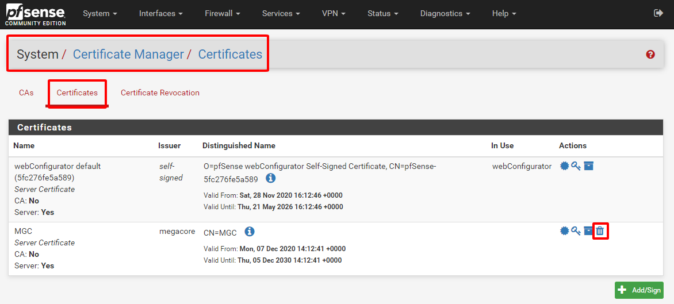Click the CN=MGC distinguished name text

220,233
